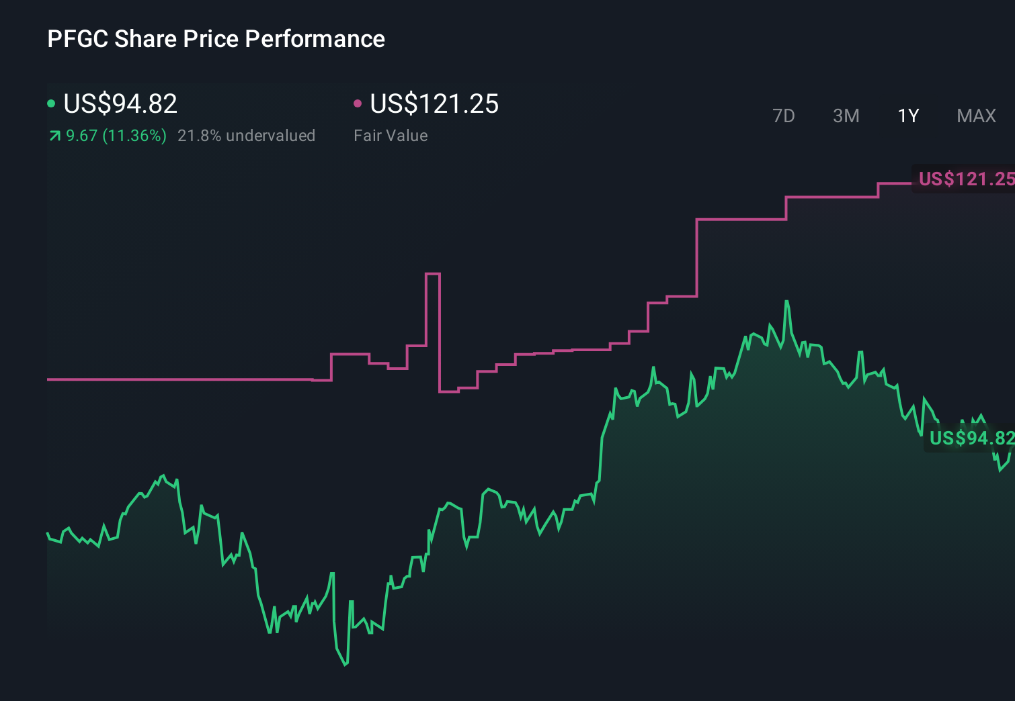Select the 3M time range
The width and height of the screenshot is (1015, 701).
[x=846, y=115]
